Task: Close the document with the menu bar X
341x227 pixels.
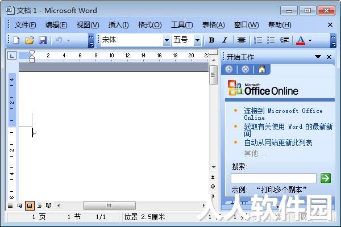Action: tap(330, 25)
